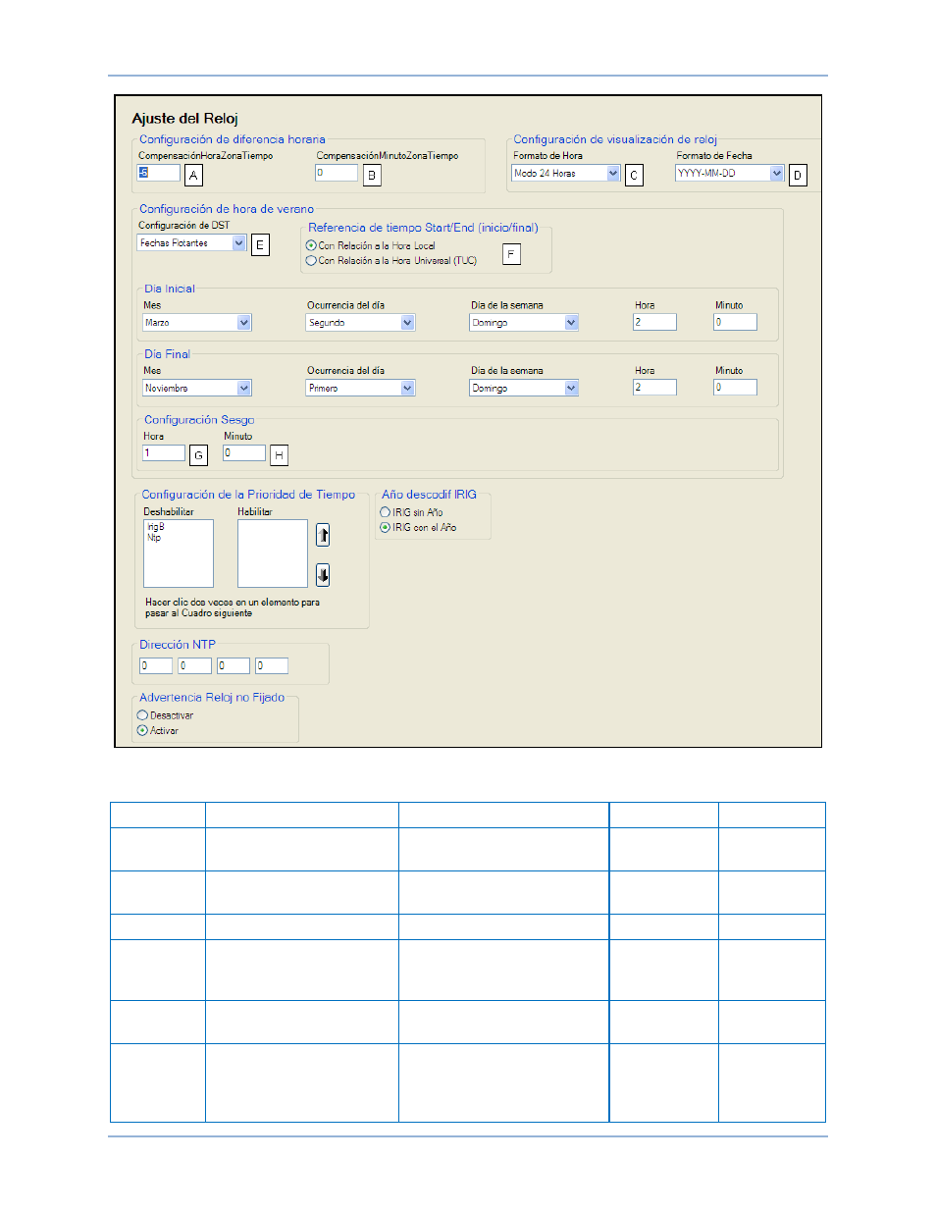Click the second Dirección NTP octet field

[x=194, y=665]
